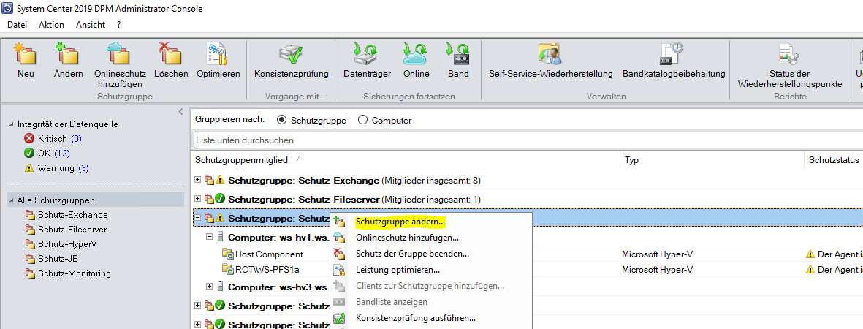Open Status der Wiederherstellungspunkte report

(x=789, y=55)
